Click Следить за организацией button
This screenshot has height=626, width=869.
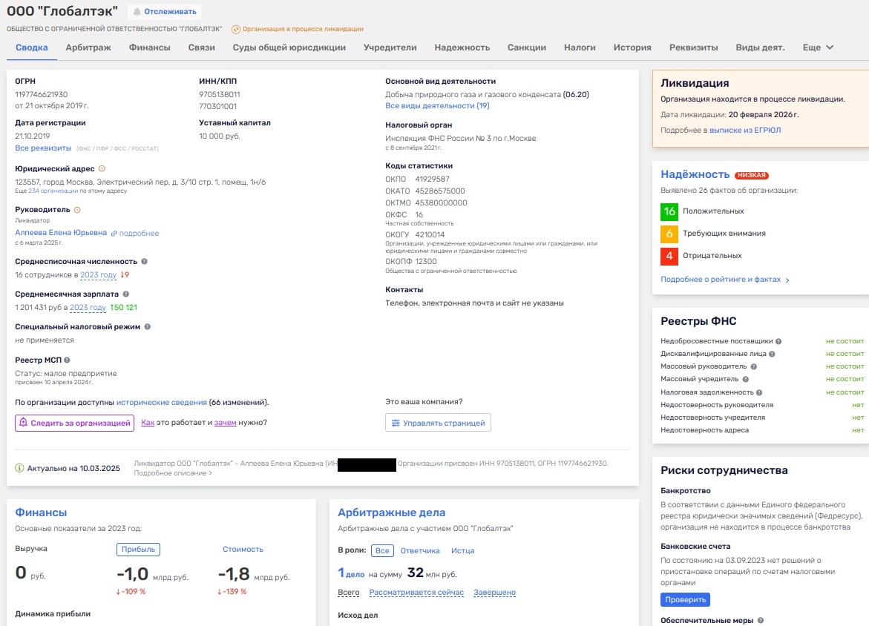tap(75, 424)
